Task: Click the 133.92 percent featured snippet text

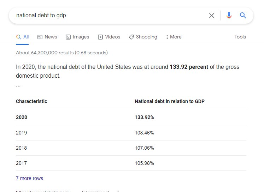Action: tap(189, 67)
